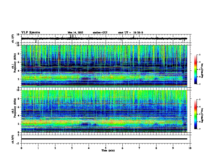Select the "start UT = 10:20:0" text
The image size is (214, 166).
(x=131, y=33)
